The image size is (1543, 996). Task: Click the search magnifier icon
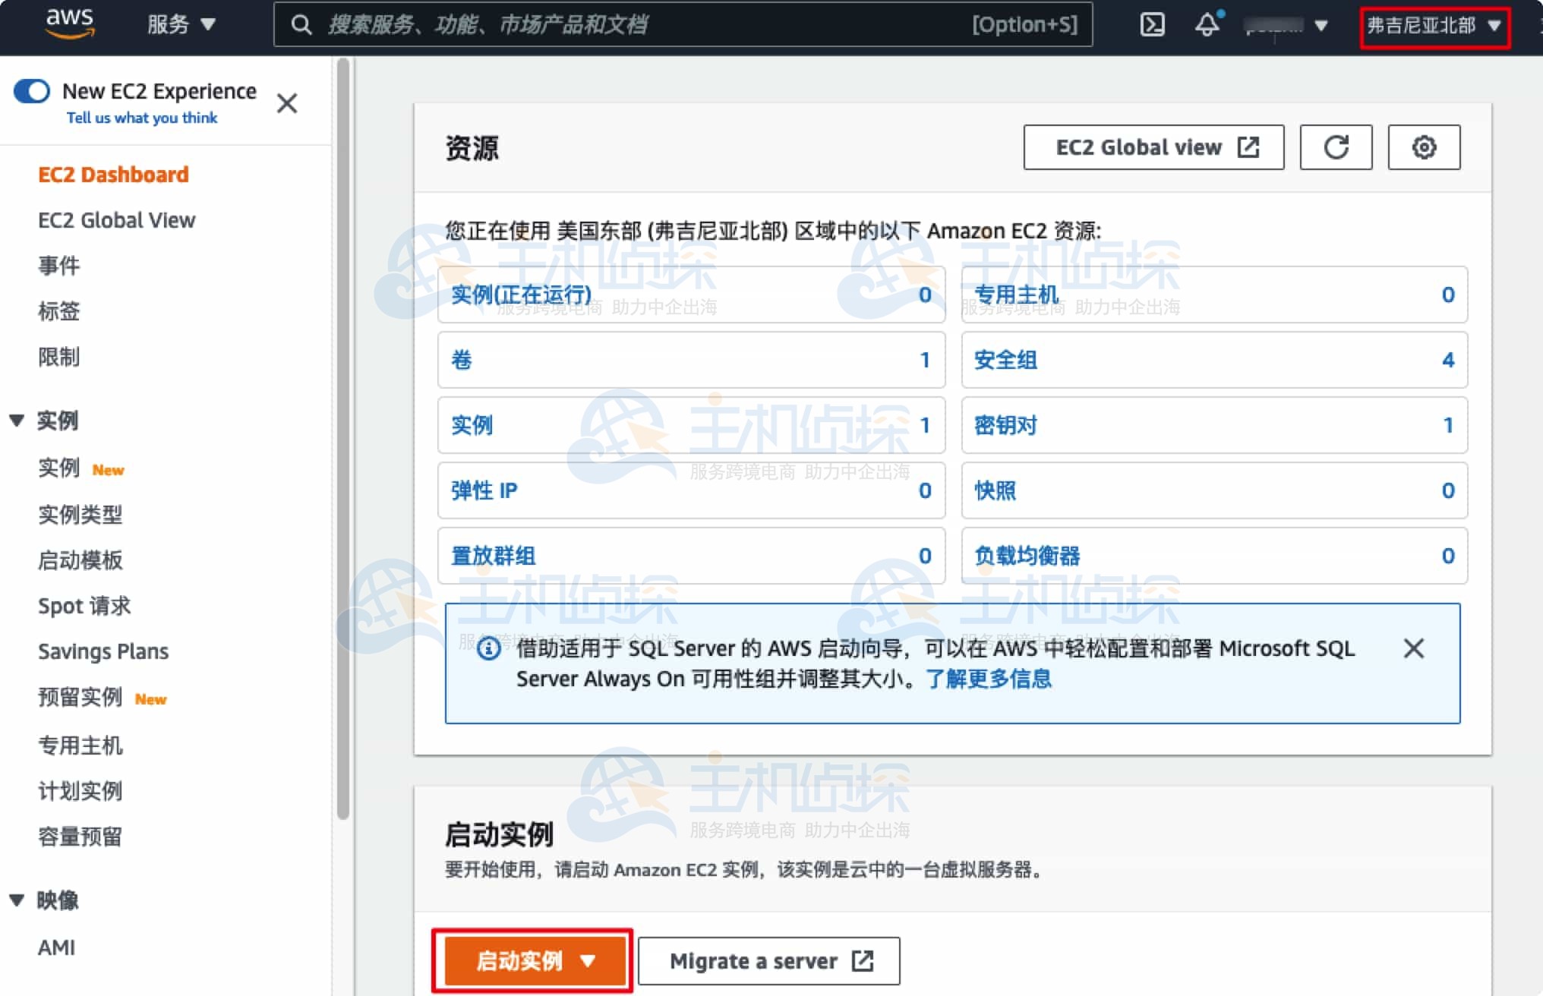301,24
